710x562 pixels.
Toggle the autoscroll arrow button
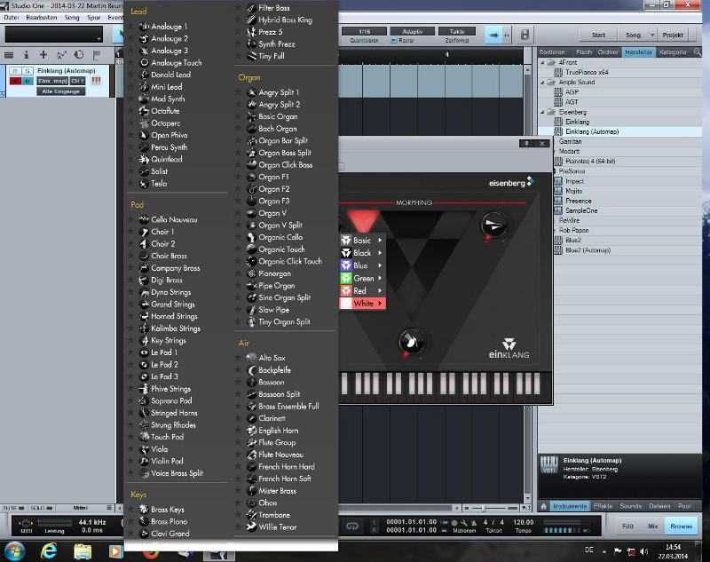point(493,35)
